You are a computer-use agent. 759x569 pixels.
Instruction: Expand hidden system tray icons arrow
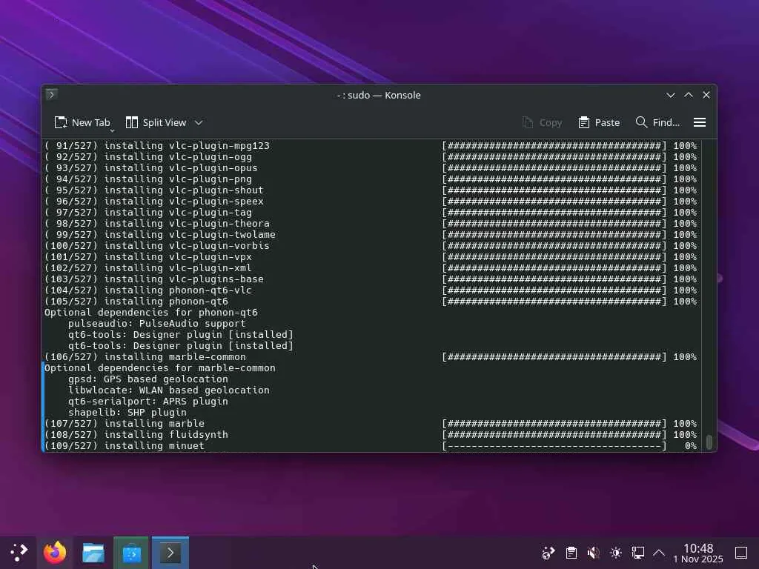(659, 553)
